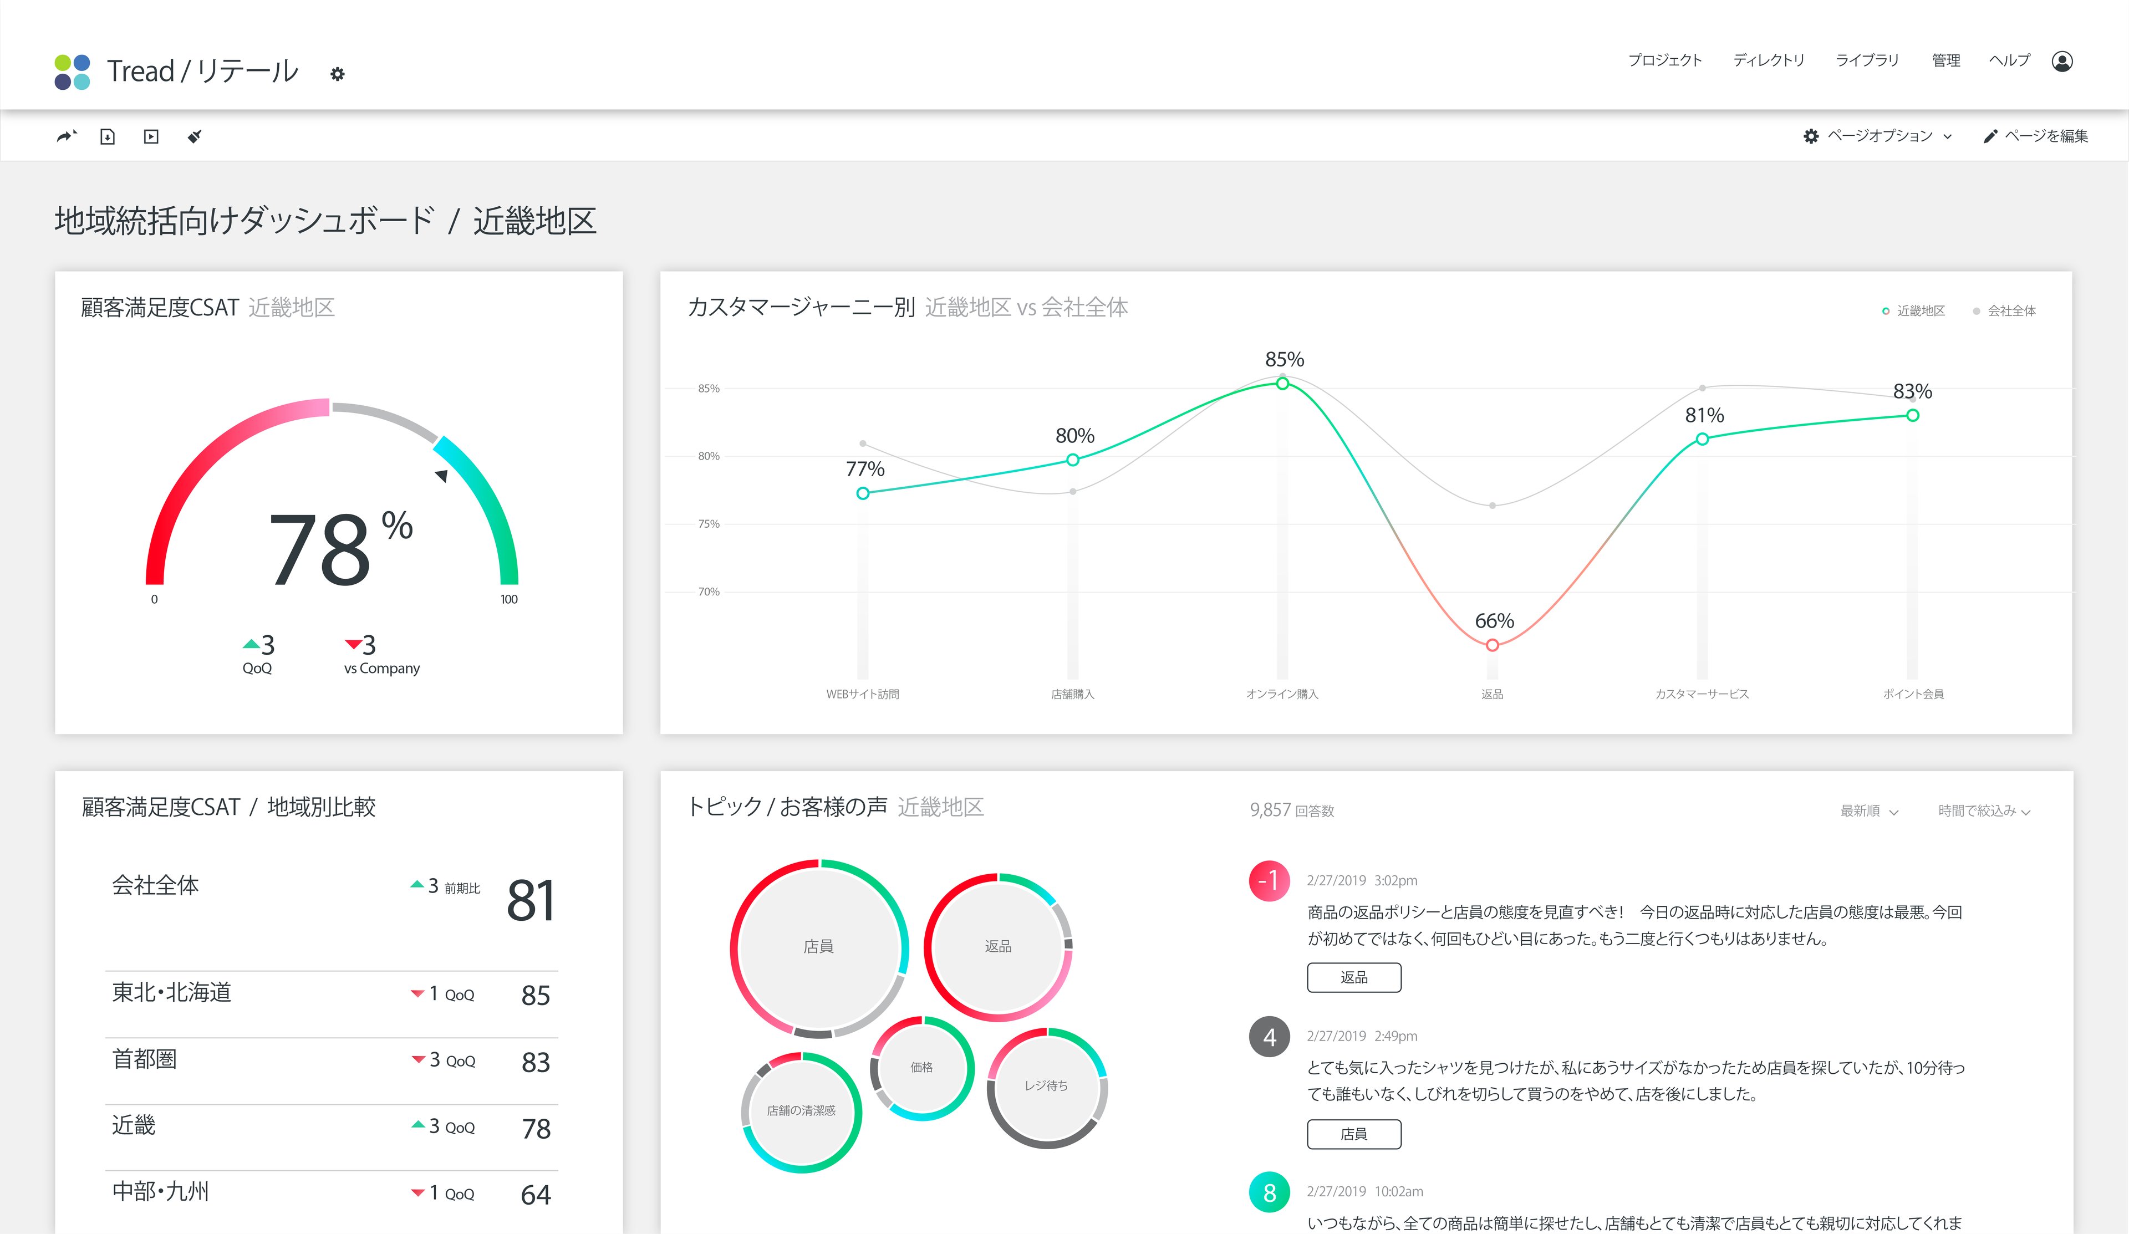Click the 85% data point for オンライン購入
This screenshot has height=1234, width=2129.
(x=1282, y=384)
